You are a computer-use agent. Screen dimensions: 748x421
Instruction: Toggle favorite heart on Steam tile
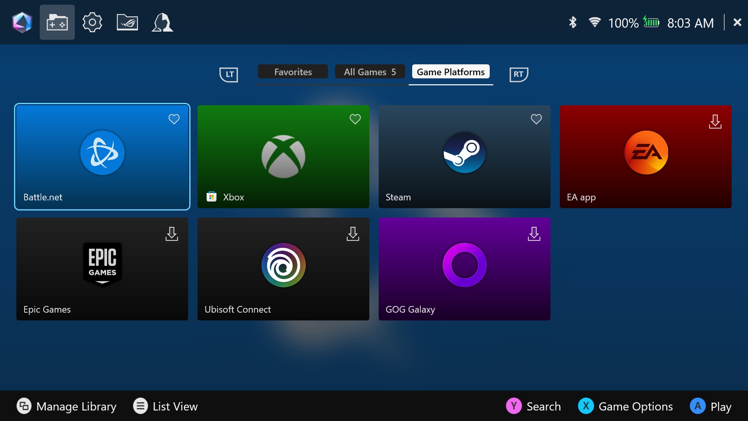[536, 119]
